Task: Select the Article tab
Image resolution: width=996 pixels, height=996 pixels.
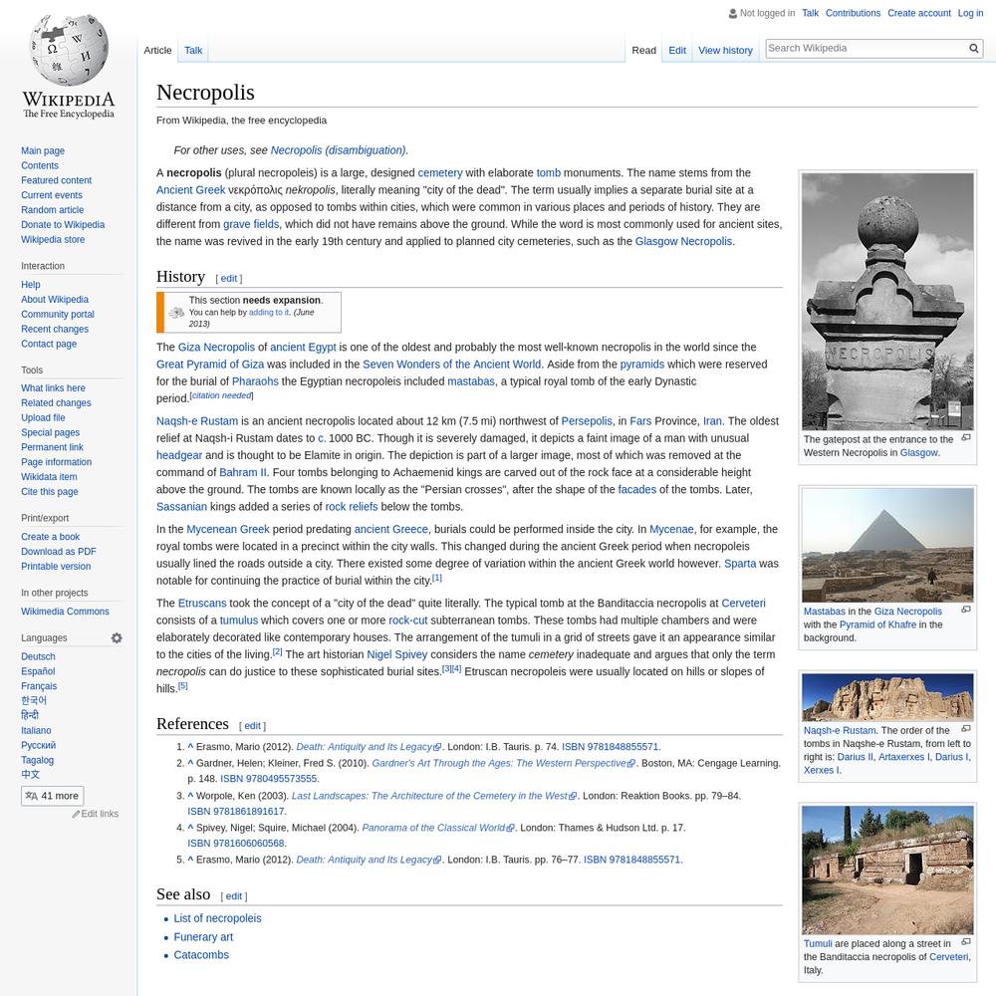Action: coord(157,50)
